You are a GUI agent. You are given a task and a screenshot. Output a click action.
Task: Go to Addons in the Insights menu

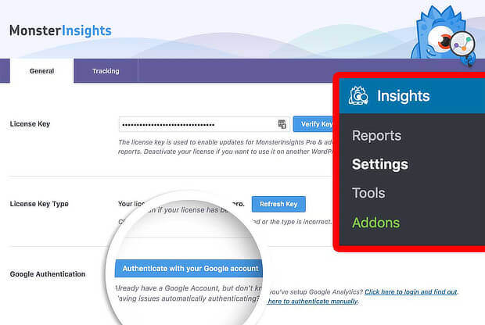tap(375, 223)
